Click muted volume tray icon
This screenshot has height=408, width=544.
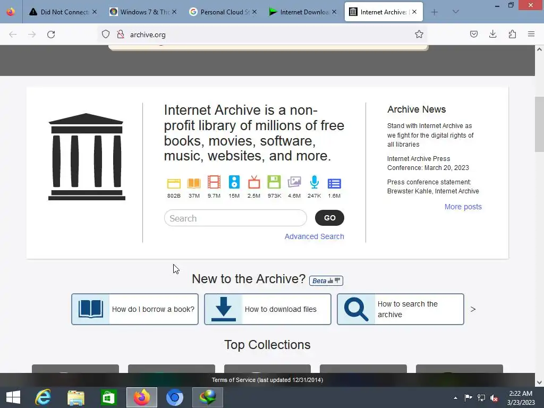tap(494, 398)
